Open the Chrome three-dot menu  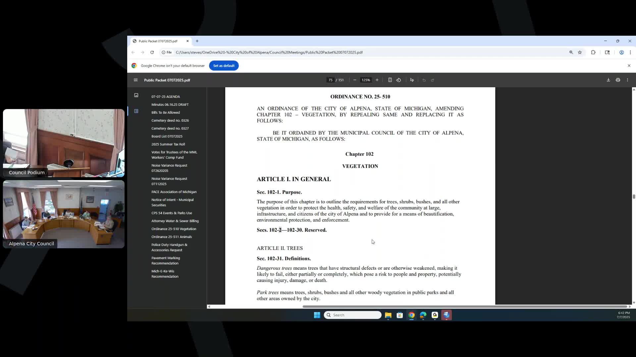[630, 52]
